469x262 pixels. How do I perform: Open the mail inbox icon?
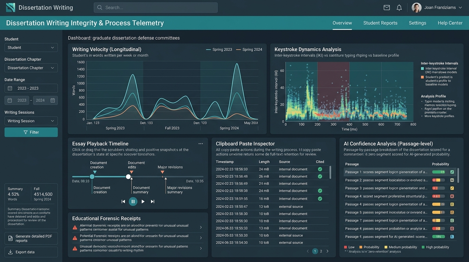tap(387, 8)
